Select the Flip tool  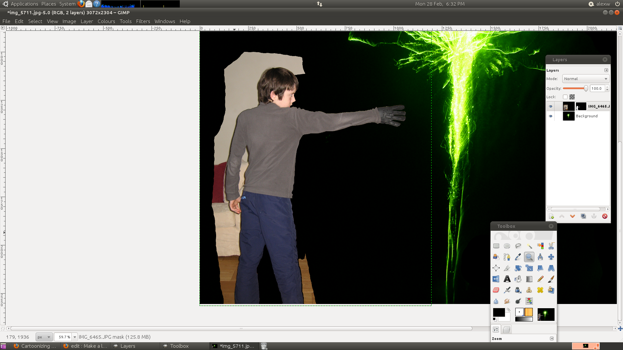tap(496, 279)
